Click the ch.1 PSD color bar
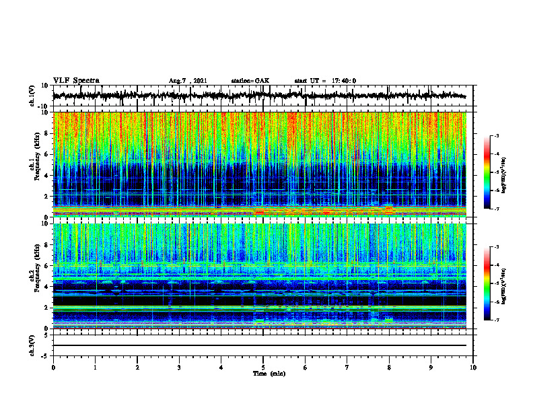This screenshot has height=412, width=533. pyautogui.click(x=487, y=172)
